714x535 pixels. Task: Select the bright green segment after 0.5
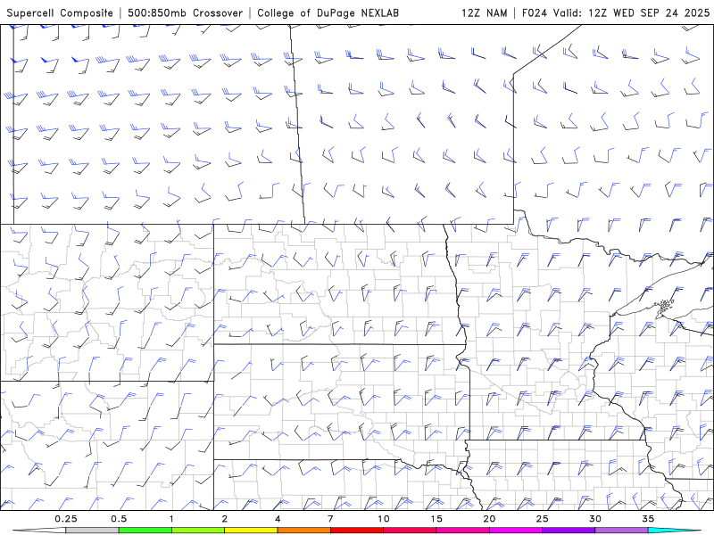coord(145,531)
